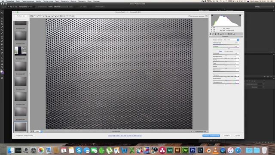This screenshot has height=155, width=275.
Task: Select the Color Sampler tool
Action: 40,16
